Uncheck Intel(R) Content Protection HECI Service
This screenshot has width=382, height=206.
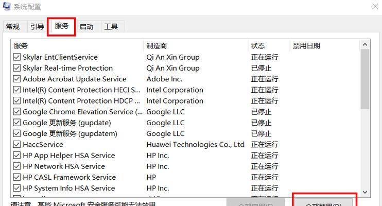click(x=17, y=90)
